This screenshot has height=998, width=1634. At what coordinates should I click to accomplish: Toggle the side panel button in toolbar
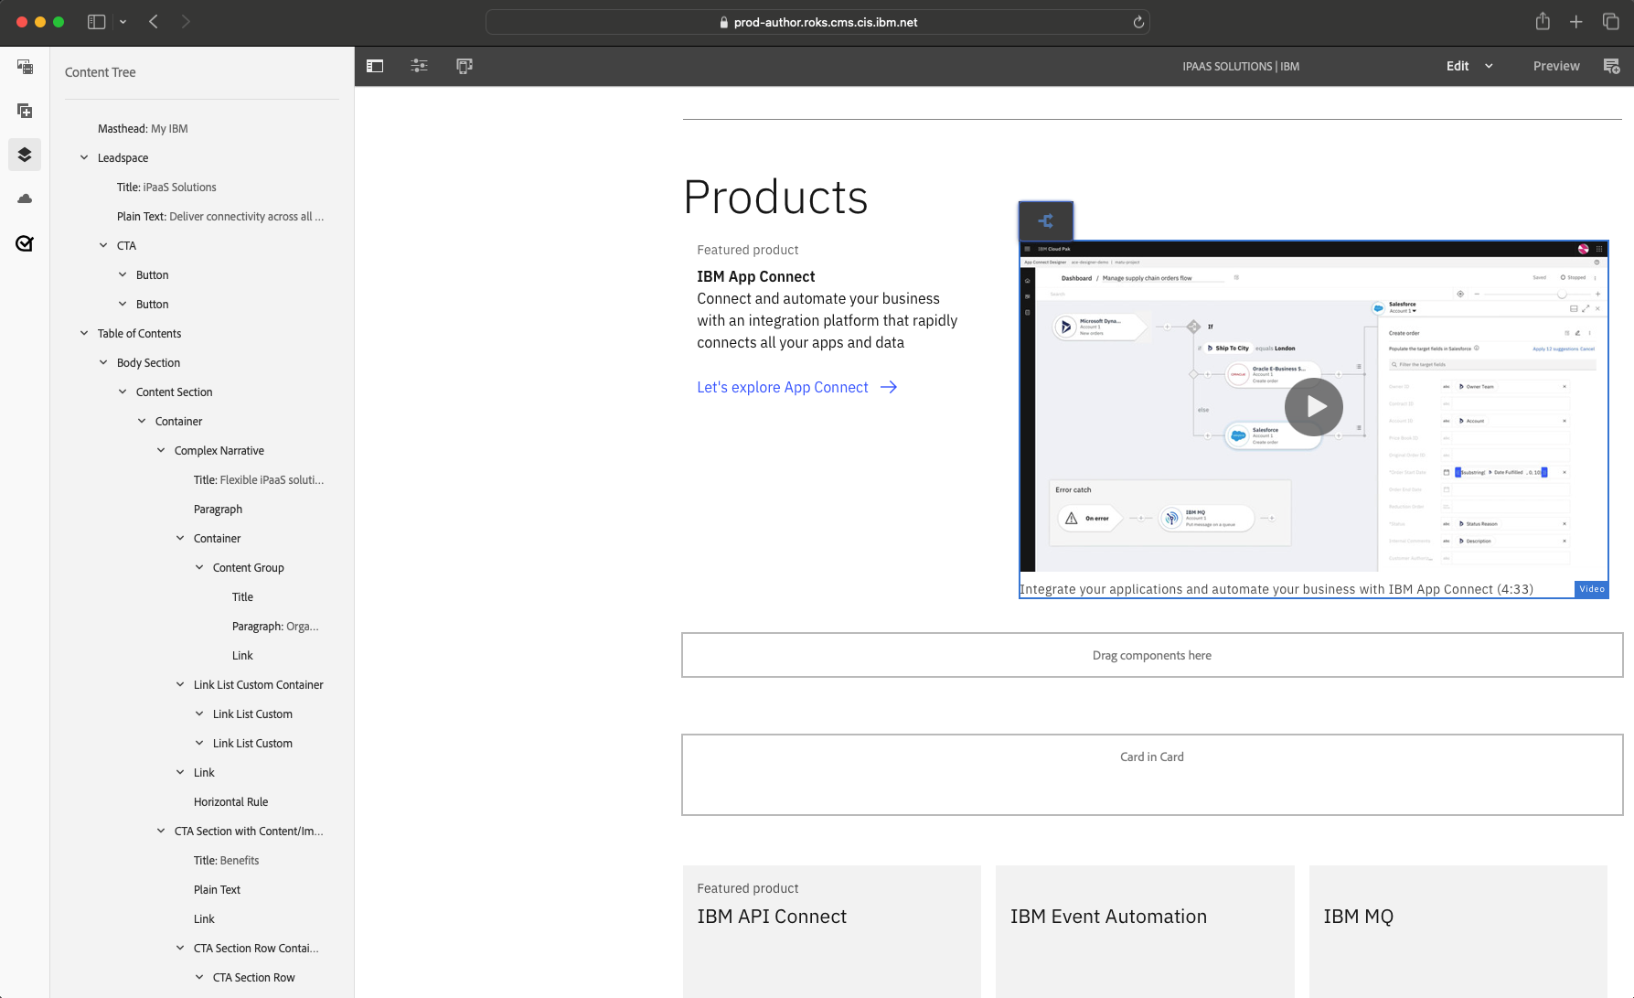pos(375,66)
